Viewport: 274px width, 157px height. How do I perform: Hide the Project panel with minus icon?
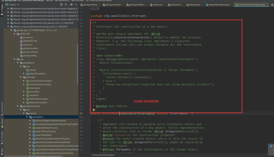(76, 5)
